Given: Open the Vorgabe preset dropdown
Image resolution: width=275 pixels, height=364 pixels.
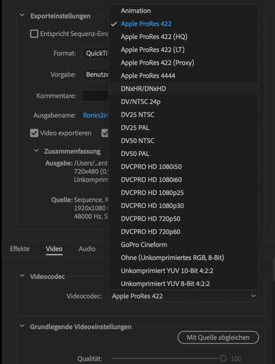Looking at the screenshot, I should click(x=95, y=74).
